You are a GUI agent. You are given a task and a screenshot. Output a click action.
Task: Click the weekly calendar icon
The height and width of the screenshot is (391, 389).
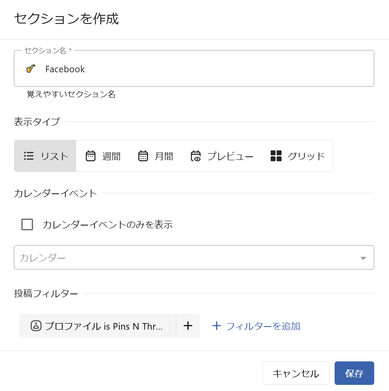(x=91, y=156)
